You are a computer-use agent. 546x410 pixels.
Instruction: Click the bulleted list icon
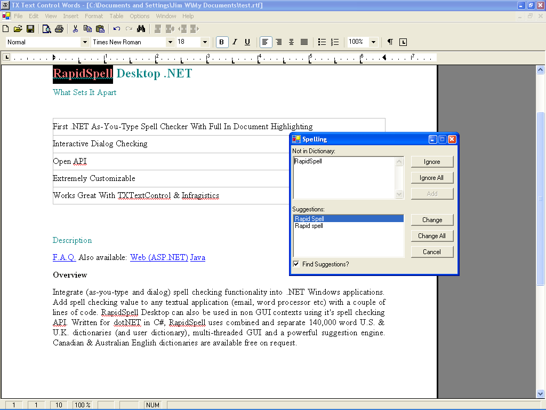point(322,42)
